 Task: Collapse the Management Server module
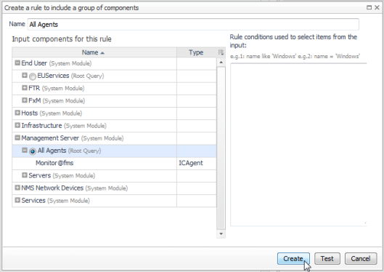17,137
